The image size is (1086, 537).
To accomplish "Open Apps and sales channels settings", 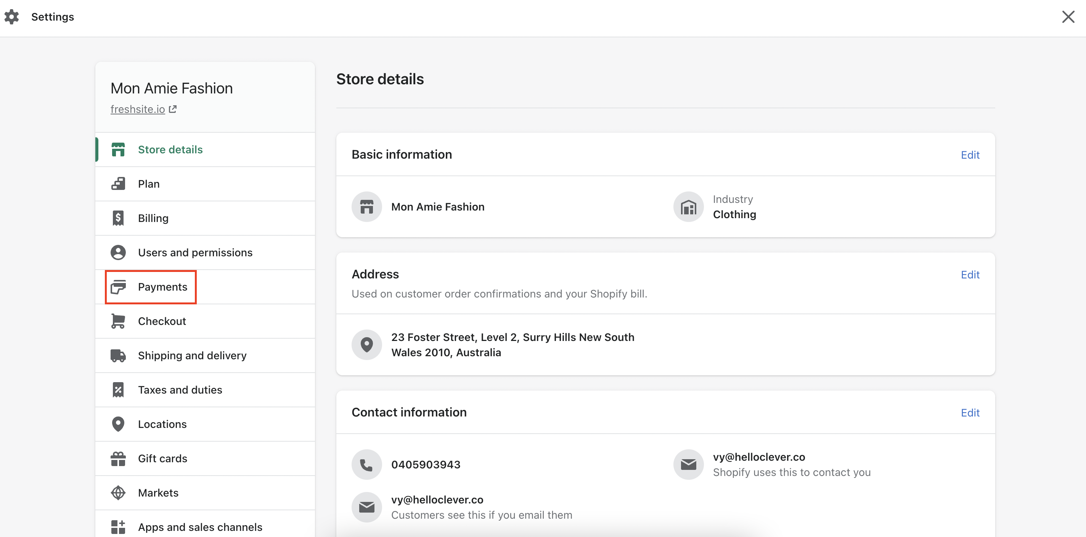I will pyautogui.click(x=200, y=527).
